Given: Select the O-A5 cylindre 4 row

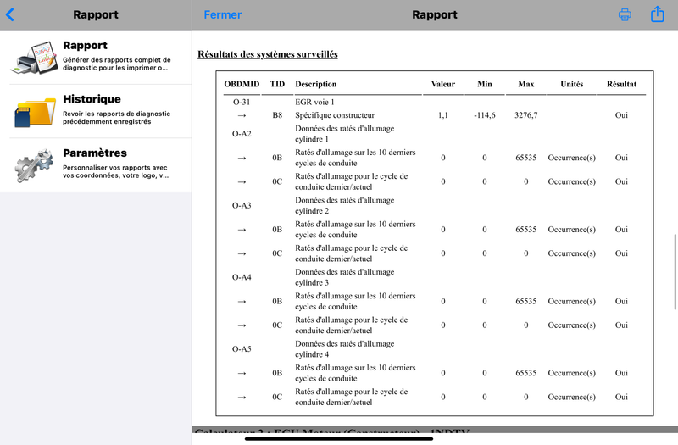Looking at the screenshot, I should click(x=434, y=349).
